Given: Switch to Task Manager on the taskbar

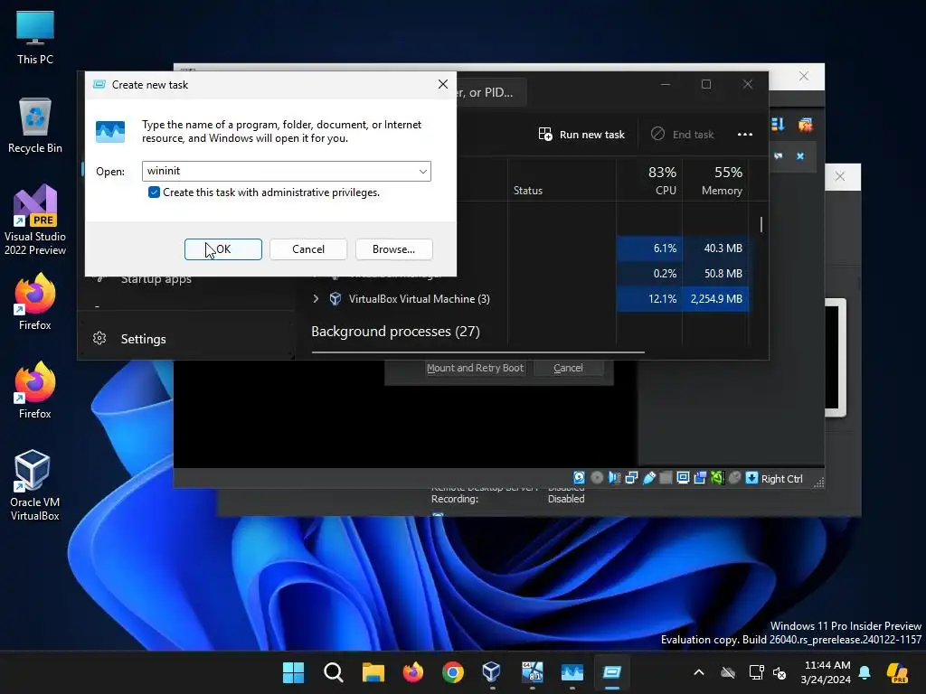Looking at the screenshot, I should (x=572, y=672).
